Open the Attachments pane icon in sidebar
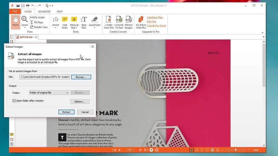 pos(12,139)
